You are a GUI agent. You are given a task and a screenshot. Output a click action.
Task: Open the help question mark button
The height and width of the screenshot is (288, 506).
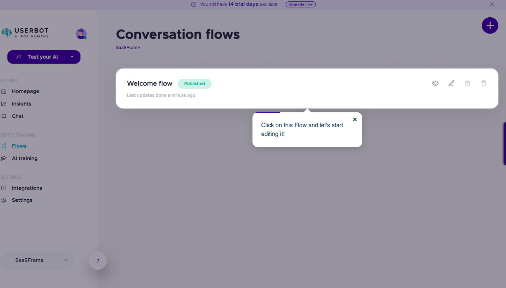[x=98, y=260]
